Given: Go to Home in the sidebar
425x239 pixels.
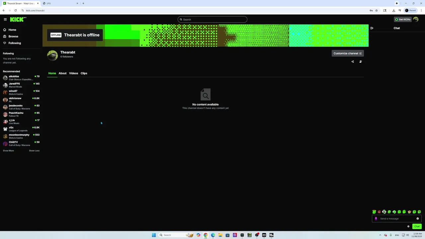Looking at the screenshot, I should (x=12, y=30).
